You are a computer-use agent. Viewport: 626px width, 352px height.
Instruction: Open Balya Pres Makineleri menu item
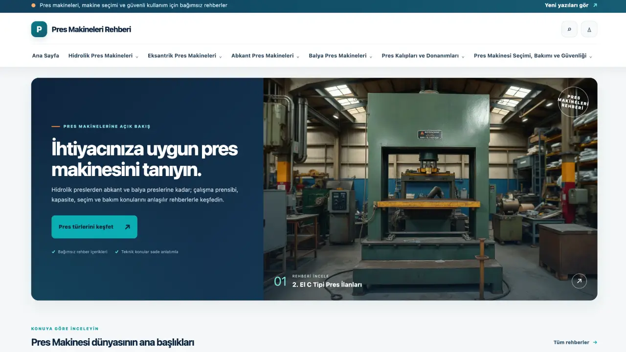337,56
